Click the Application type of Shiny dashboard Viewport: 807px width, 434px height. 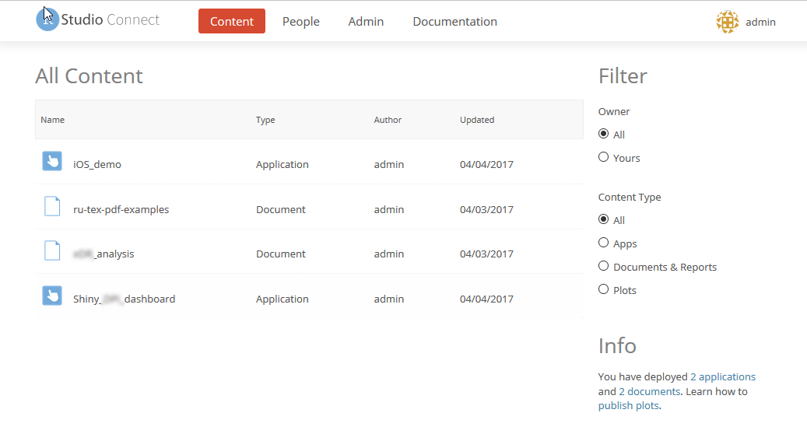pos(282,299)
